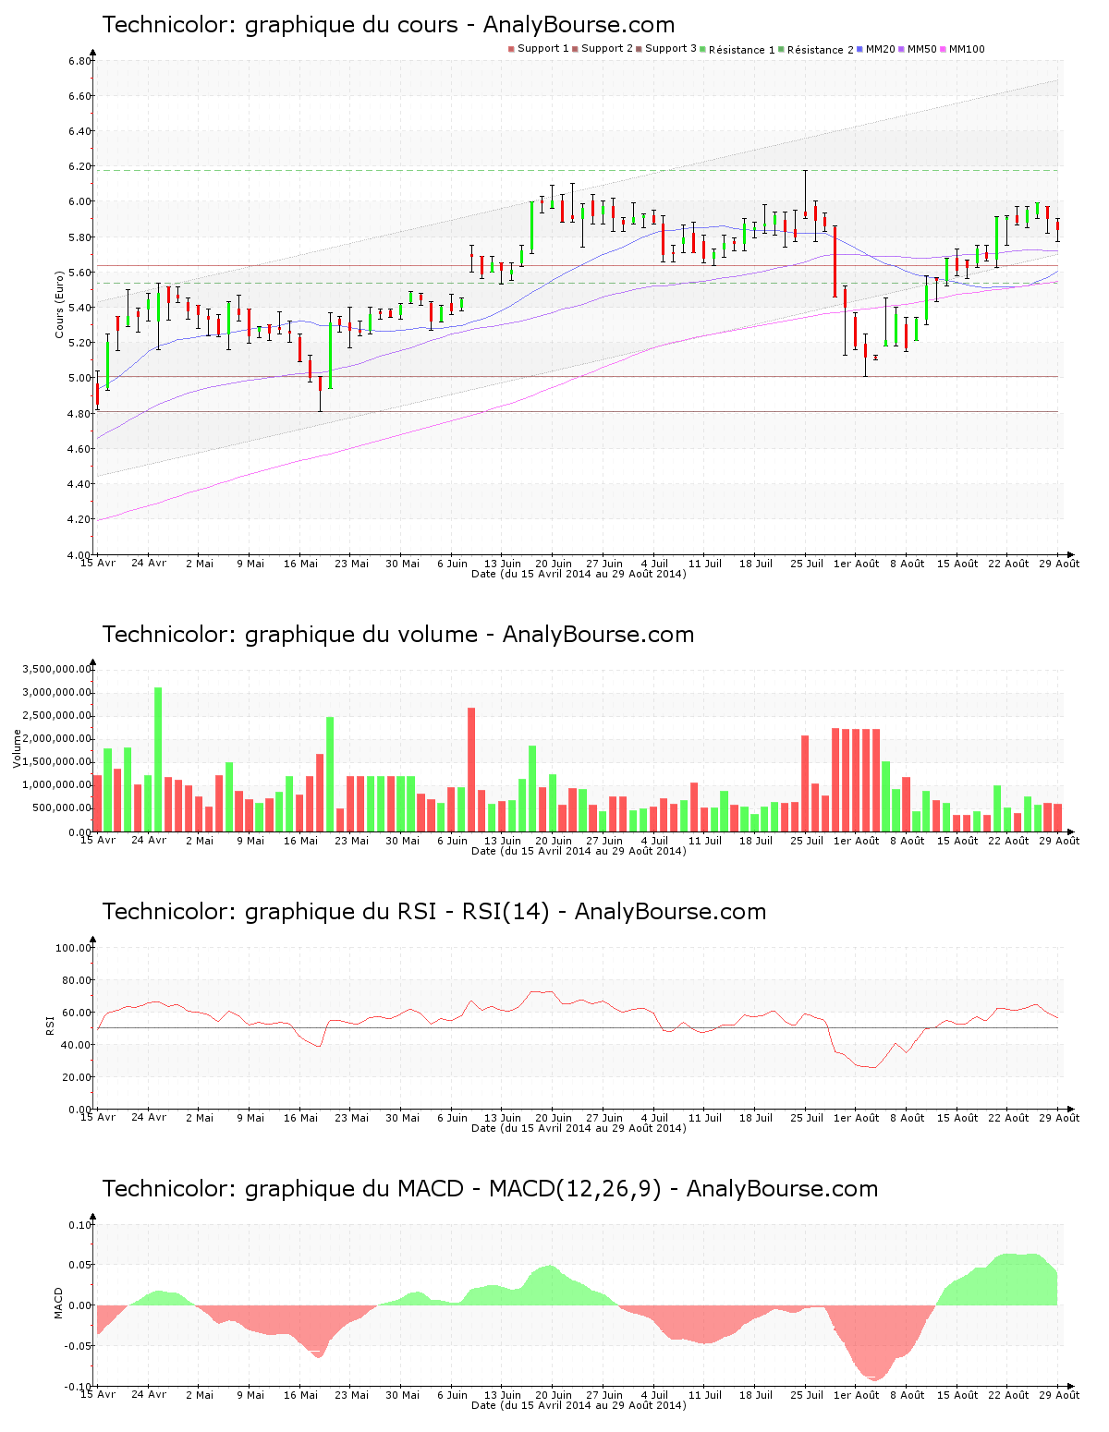Select the 'MM20' legend label
Screen dimensions: 1109x1432
pyautogui.click(x=881, y=49)
